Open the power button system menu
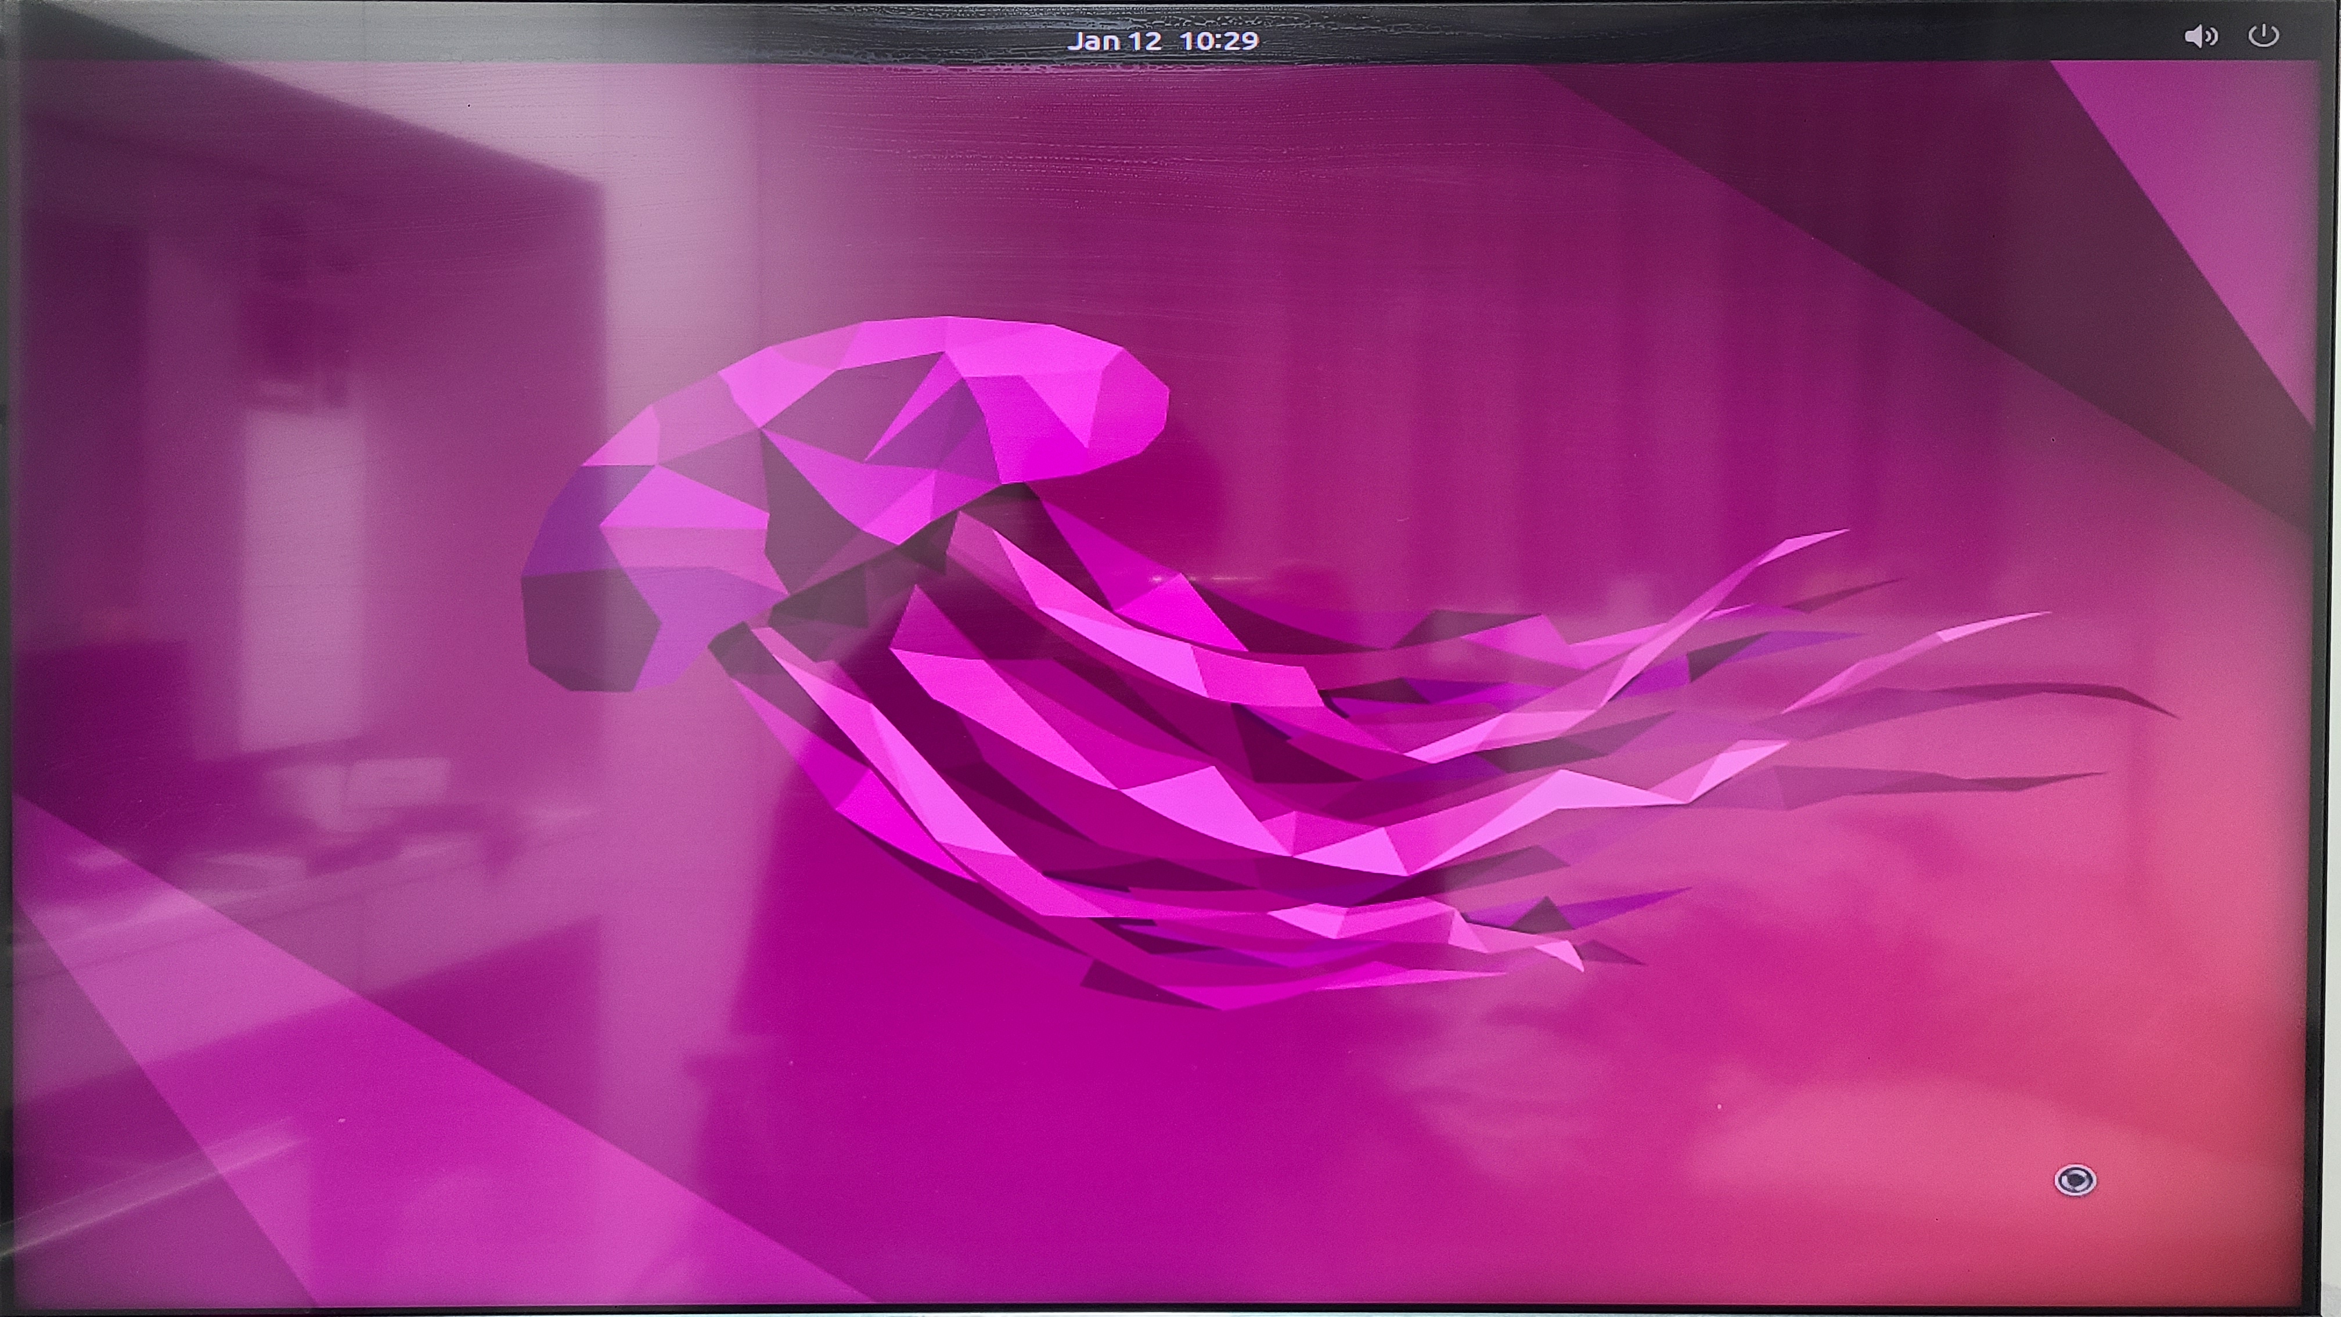 coord(2263,37)
